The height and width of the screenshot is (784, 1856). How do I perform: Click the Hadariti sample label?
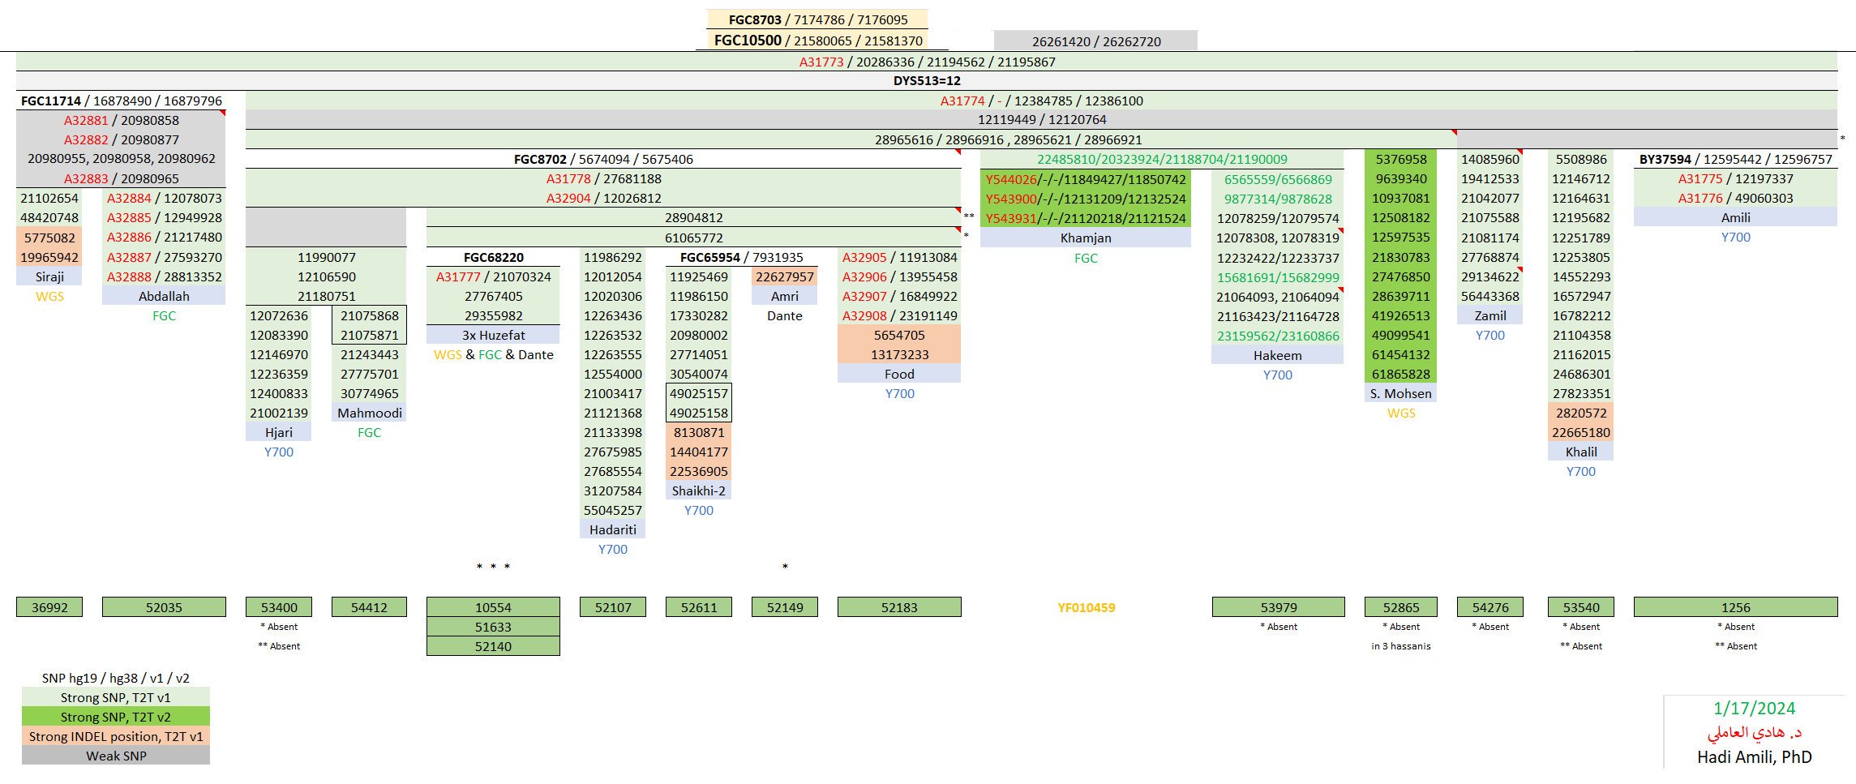click(x=613, y=530)
